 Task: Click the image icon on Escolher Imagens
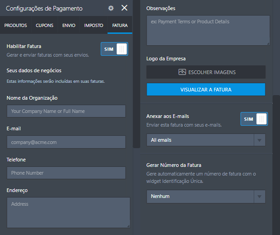pyautogui.click(x=182, y=72)
